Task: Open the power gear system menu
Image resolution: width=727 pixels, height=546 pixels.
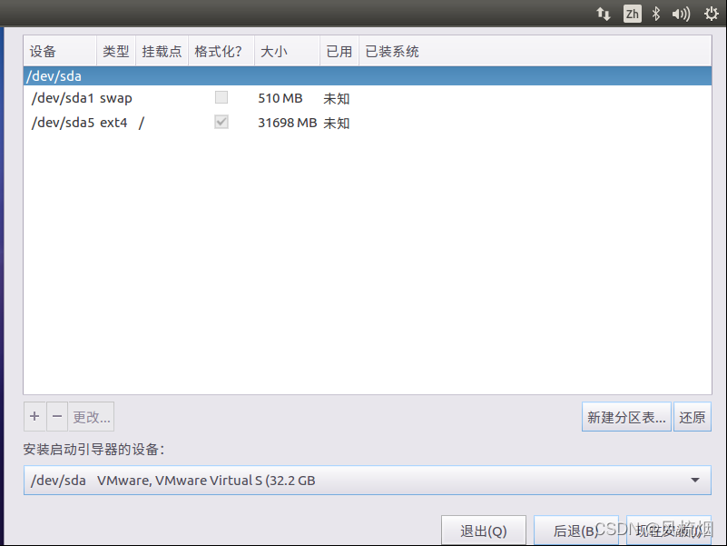Action: 712,14
